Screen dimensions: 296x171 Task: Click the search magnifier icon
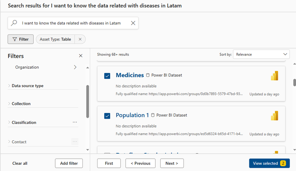(x=14, y=23)
